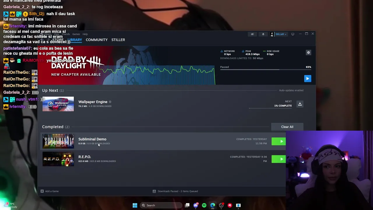Click COMPLETED: YESTERDAY 11:58 PM text

pyautogui.click(x=251, y=141)
